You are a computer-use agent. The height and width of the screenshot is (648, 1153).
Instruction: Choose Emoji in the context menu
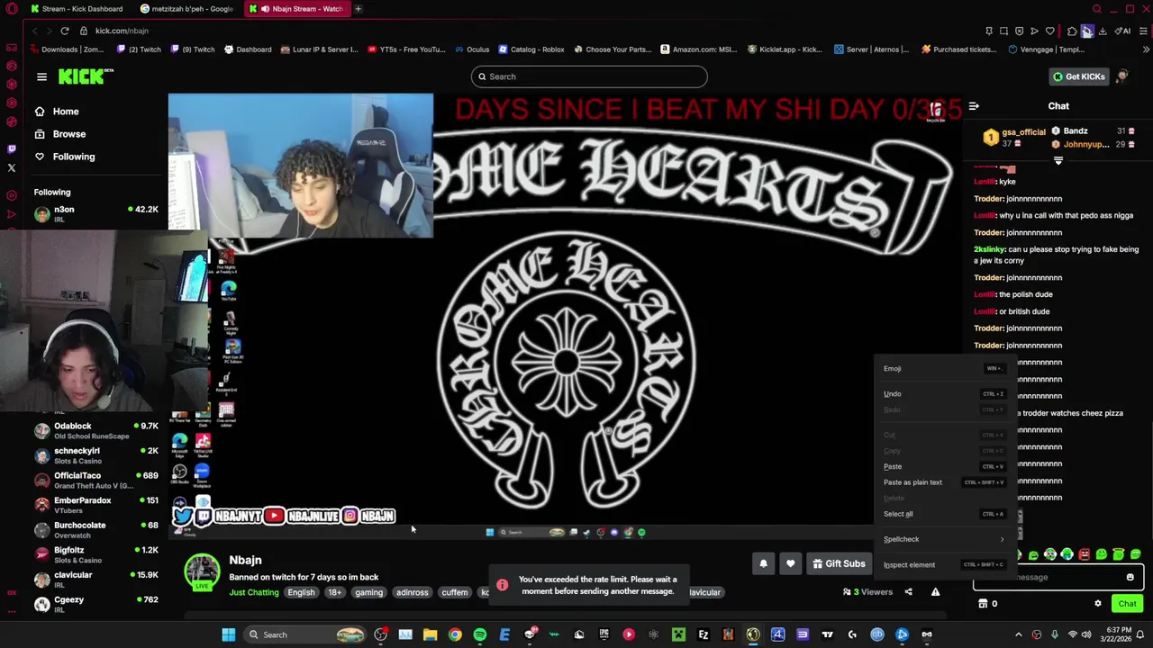click(x=942, y=368)
